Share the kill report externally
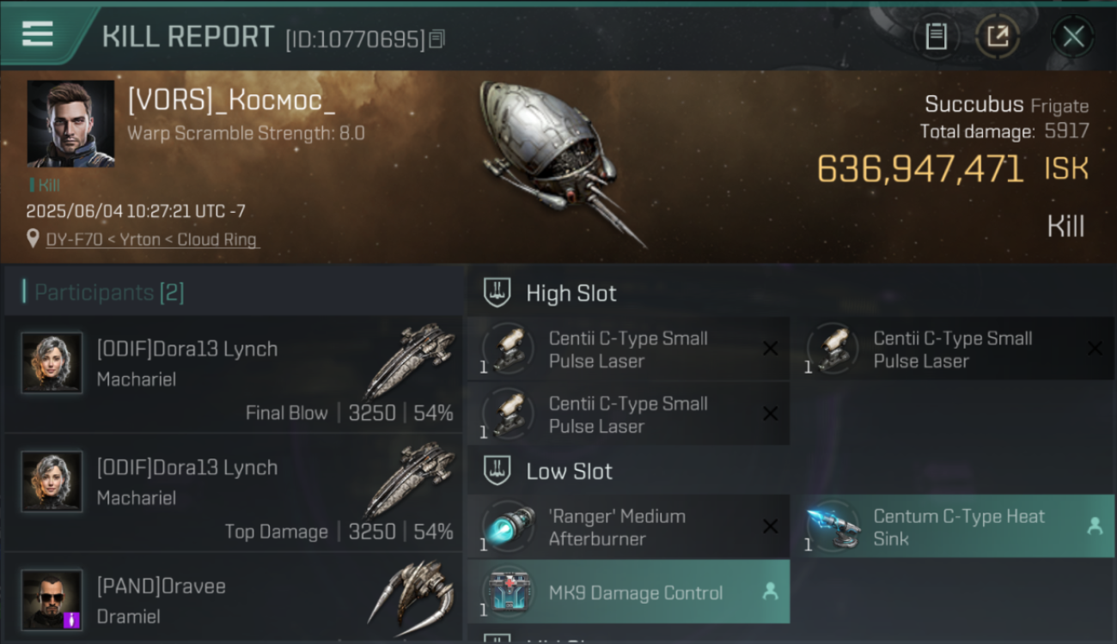Image resolution: width=1117 pixels, height=644 pixels. pyautogui.click(x=998, y=36)
